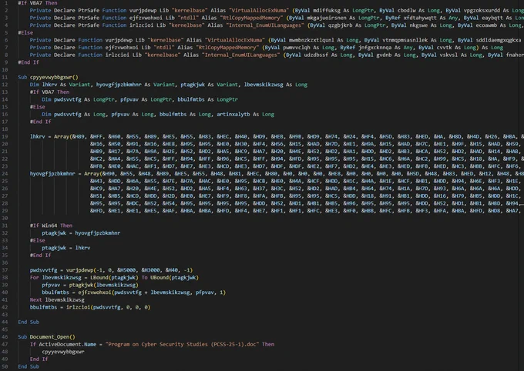524x371 pixels.
Task: Click "Internal_EnumUILanguages" alias on line 8
Action: pos(240,55)
